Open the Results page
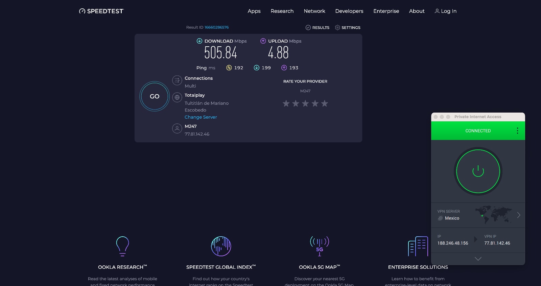Viewport: 541px width, 286px height. pos(317,27)
